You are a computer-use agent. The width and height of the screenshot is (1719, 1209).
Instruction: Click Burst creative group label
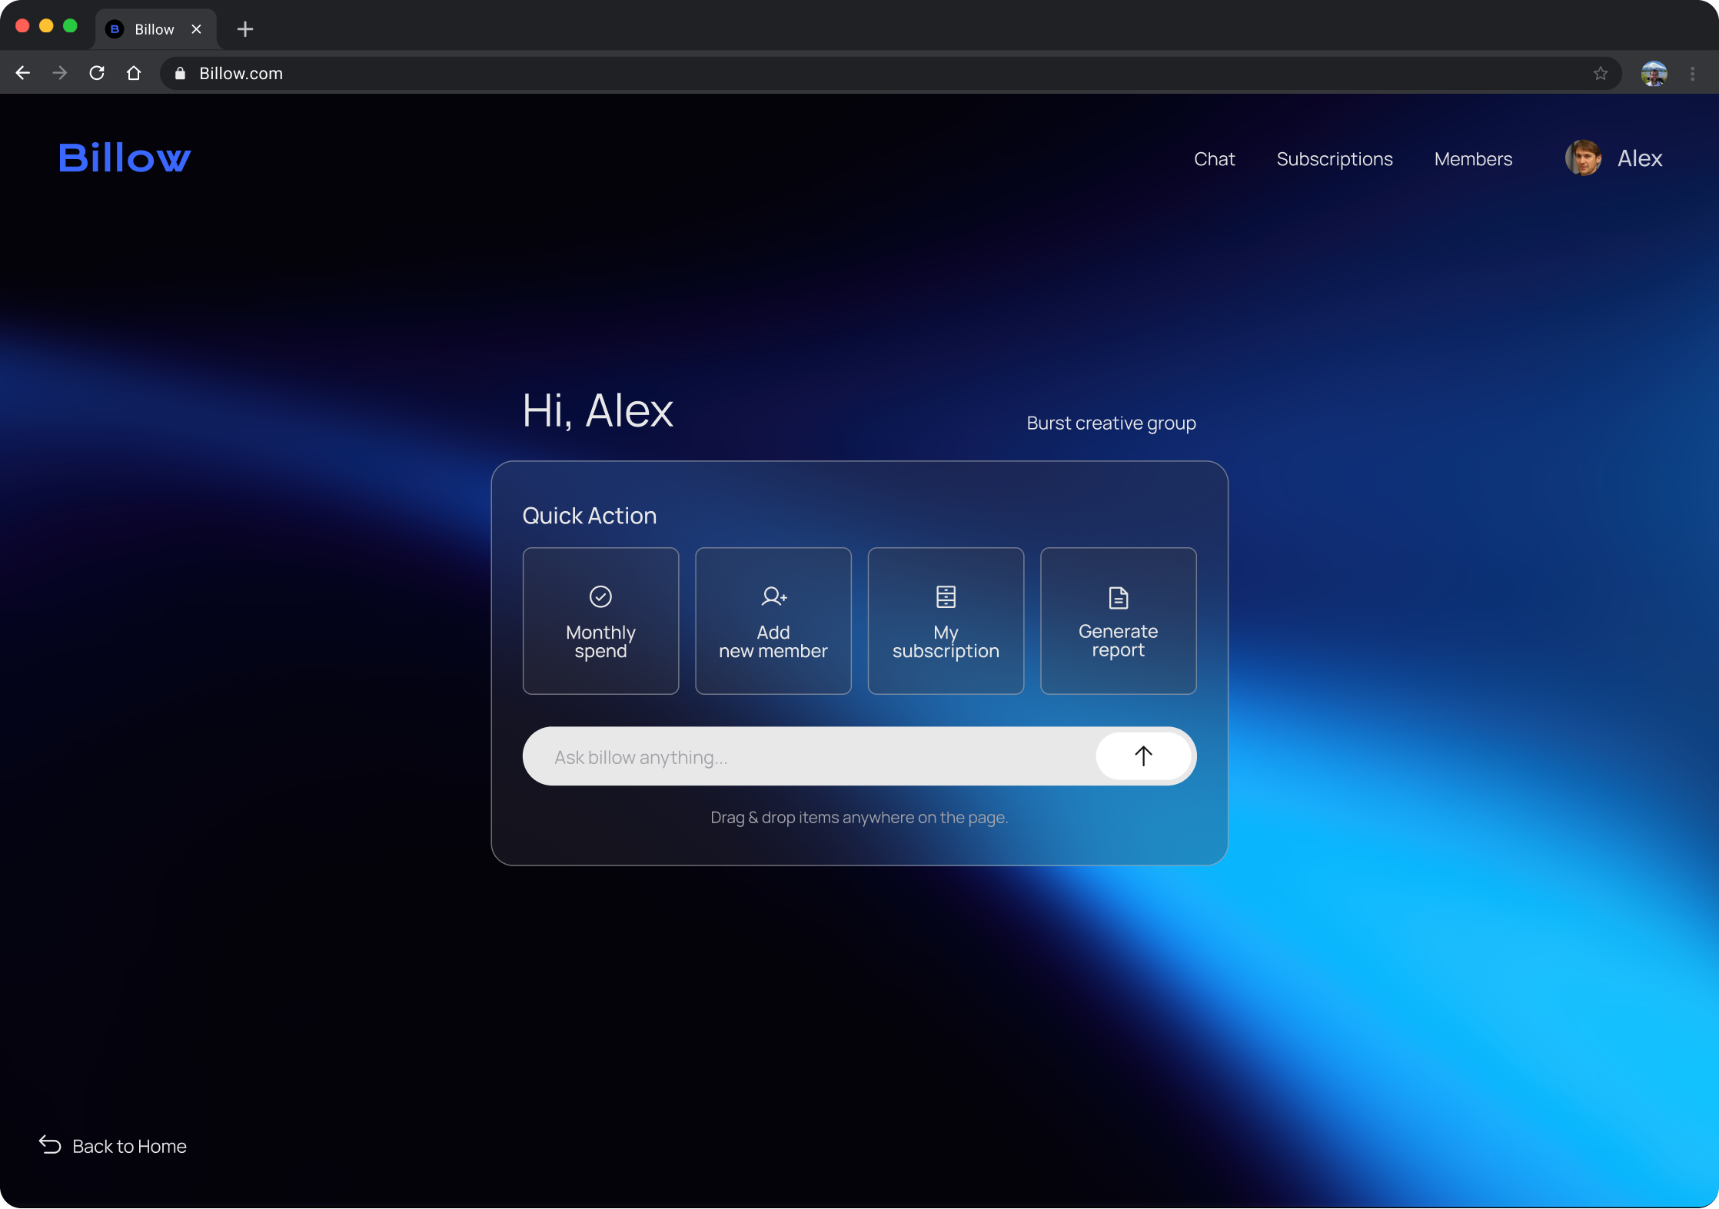tap(1111, 423)
